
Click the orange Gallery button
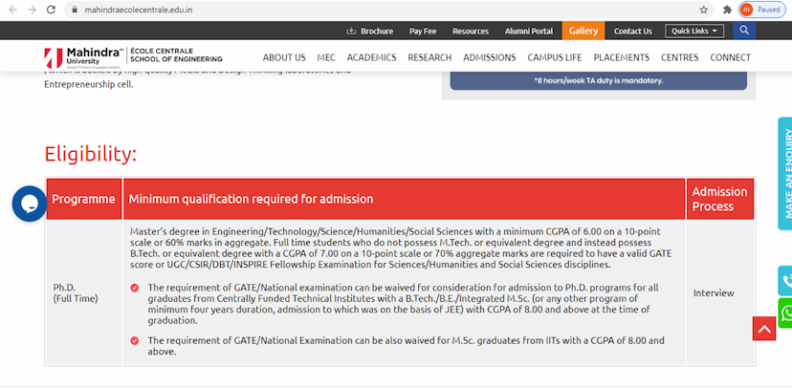pyautogui.click(x=583, y=31)
